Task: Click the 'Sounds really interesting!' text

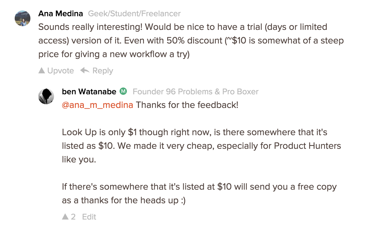Action: [x=90, y=27]
